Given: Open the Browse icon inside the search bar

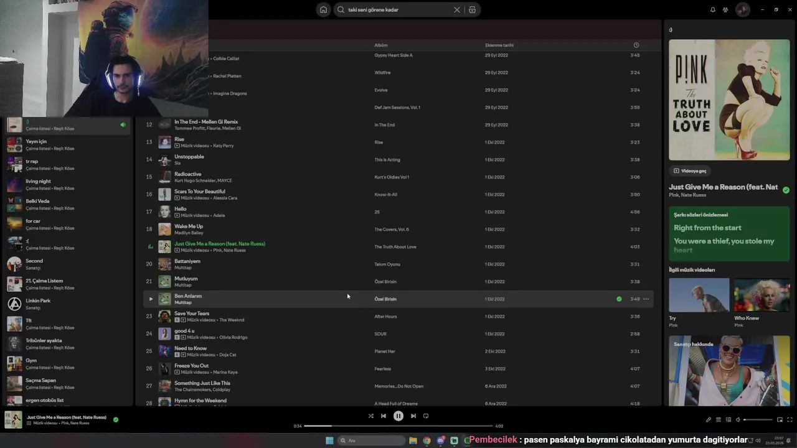Looking at the screenshot, I should (x=472, y=10).
